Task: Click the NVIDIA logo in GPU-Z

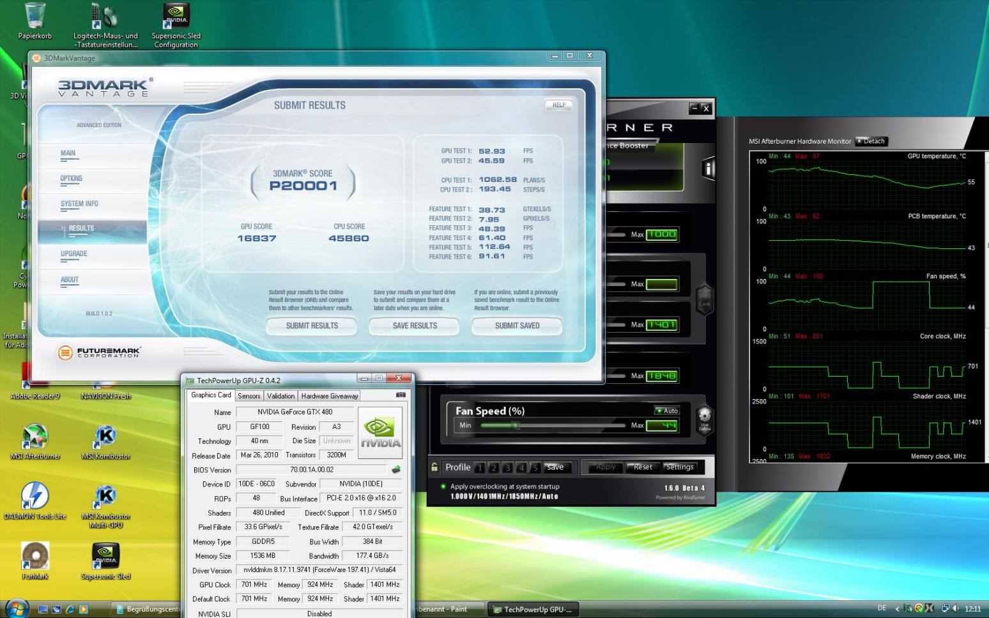Action: click(380, 433)
